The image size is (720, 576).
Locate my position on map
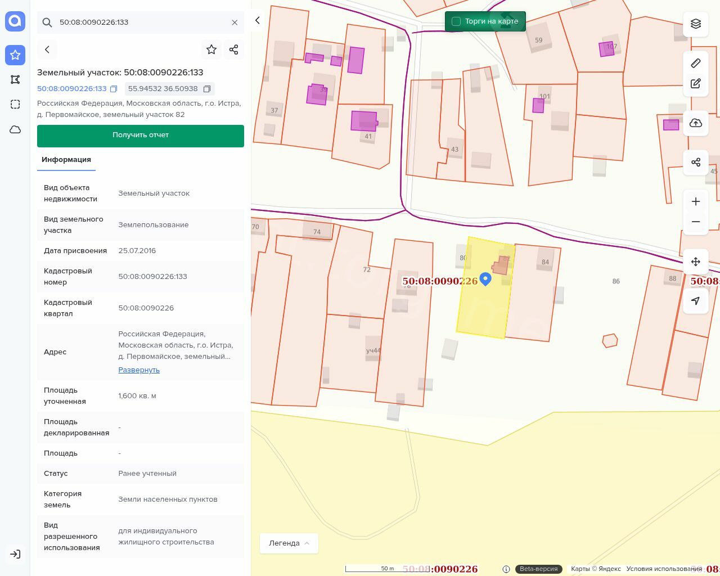696,301
